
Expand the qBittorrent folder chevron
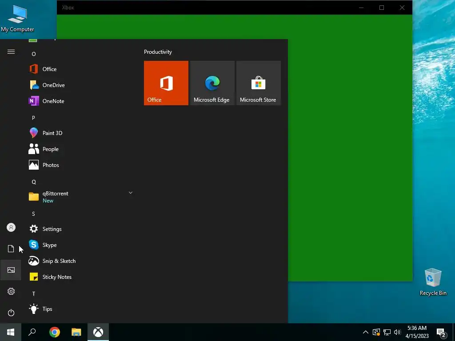131,193
